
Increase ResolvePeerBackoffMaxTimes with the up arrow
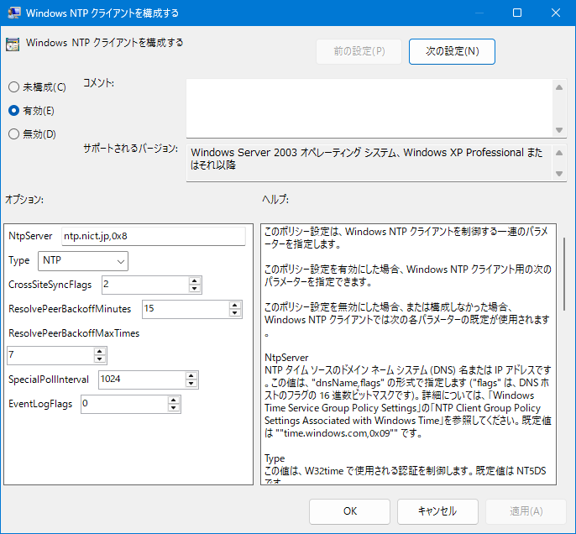pos(100,352)
